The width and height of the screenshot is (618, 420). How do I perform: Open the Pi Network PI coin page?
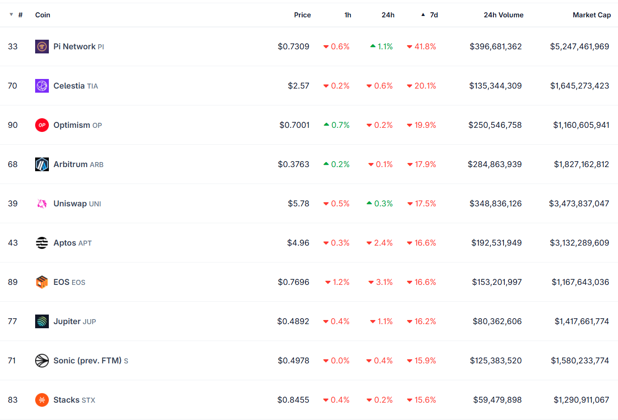tap(79, 47)
